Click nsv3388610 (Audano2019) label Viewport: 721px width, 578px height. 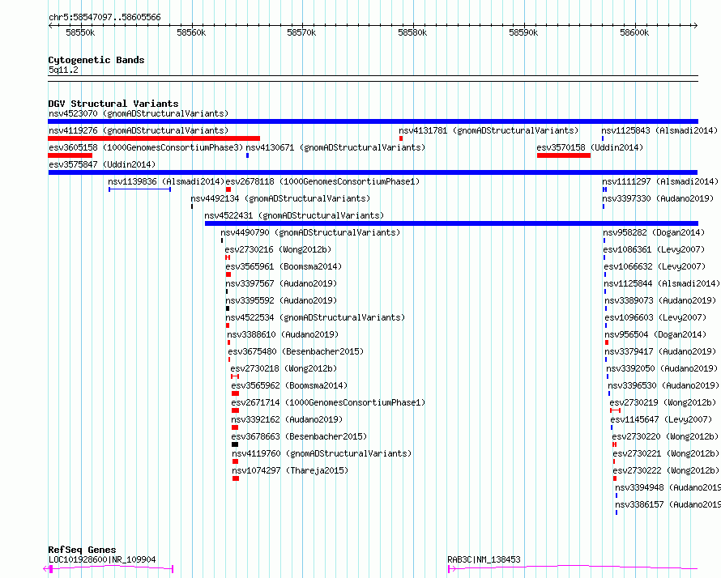[283, 334]
